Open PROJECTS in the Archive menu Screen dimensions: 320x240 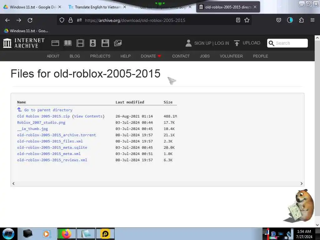point(100,56)
